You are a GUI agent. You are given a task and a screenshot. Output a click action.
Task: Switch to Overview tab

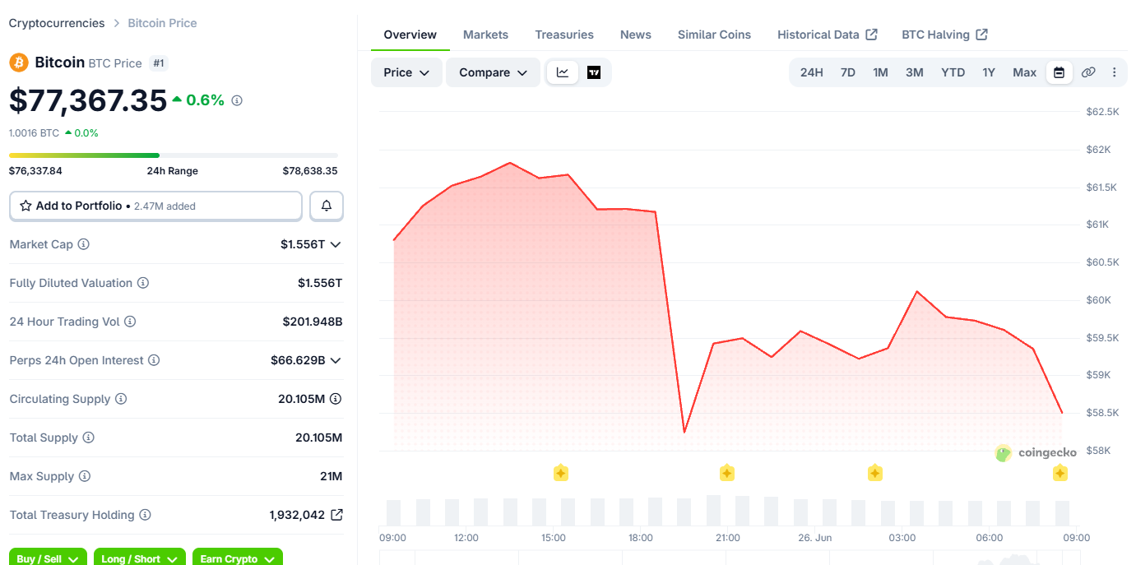[x=410, y=35]
